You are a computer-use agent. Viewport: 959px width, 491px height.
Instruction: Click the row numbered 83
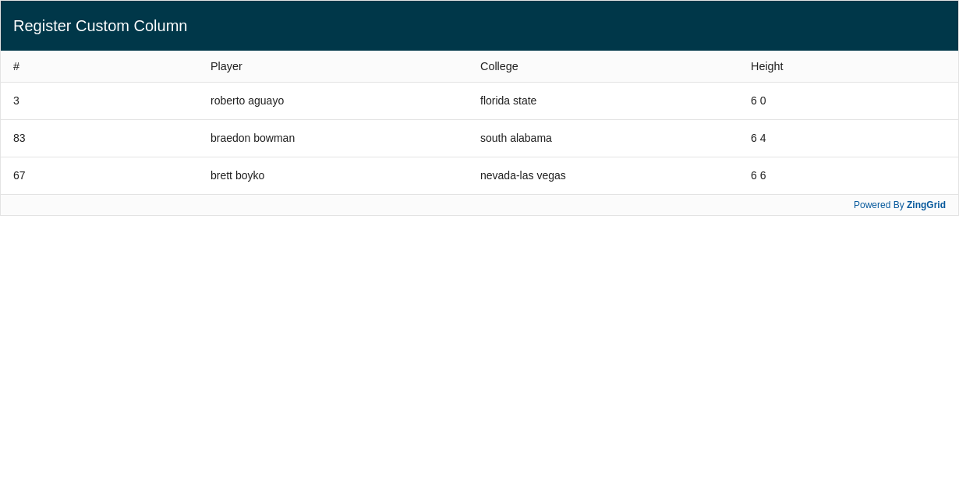[19, 138]
